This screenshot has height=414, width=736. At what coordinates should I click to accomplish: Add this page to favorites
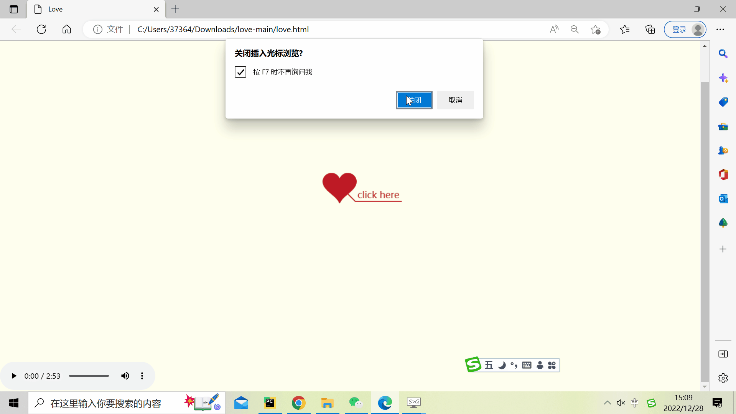pos(596,30)
